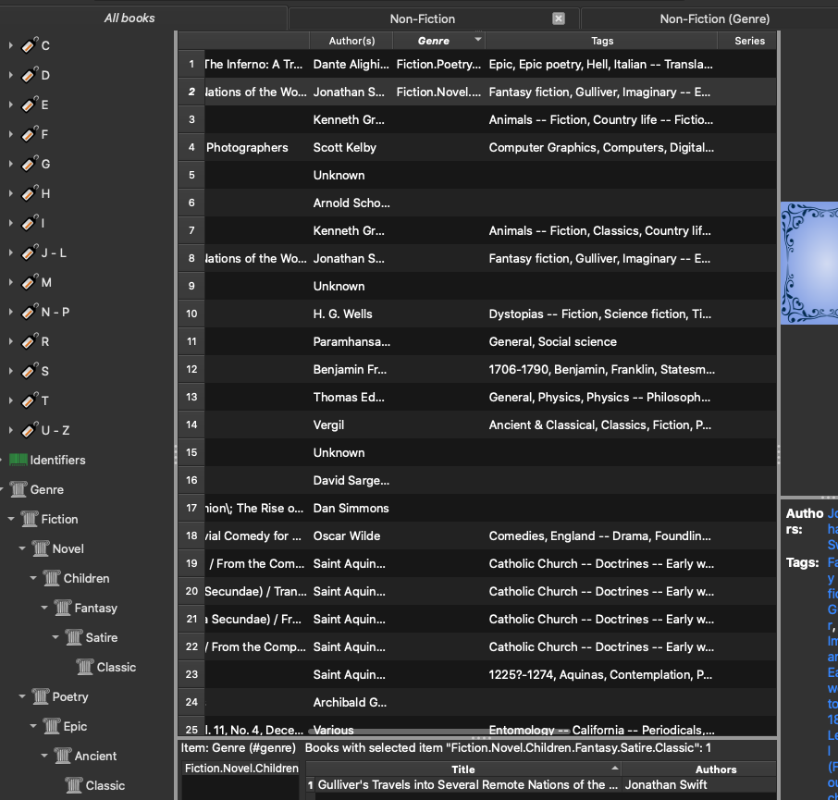
Task: Open the Genre column sort dropdown arrow
Action: pyautogui.click(x=477, y=40)
